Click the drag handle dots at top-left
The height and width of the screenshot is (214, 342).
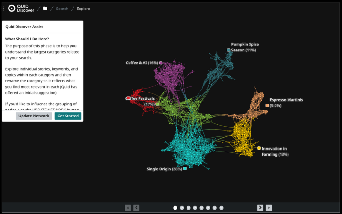(3, 9)
